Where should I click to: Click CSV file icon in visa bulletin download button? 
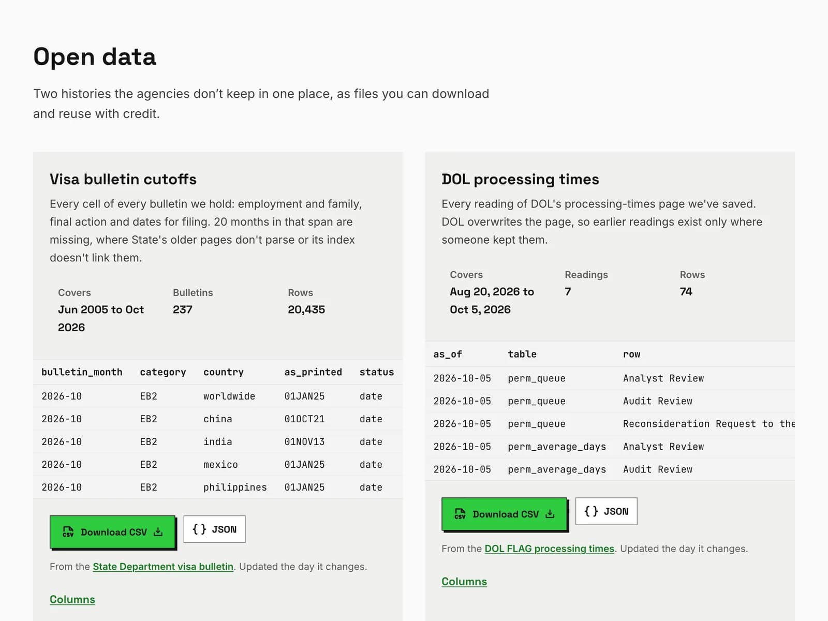(x=68, y=532)
